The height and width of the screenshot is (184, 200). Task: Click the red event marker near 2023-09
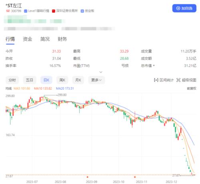tap(88, 177)
